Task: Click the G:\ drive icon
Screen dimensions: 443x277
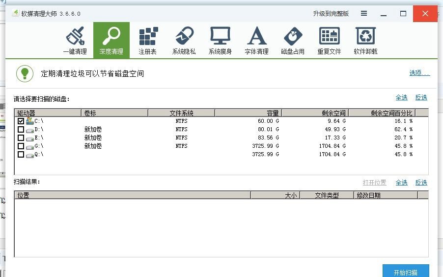Action: [x=29, y=147]
